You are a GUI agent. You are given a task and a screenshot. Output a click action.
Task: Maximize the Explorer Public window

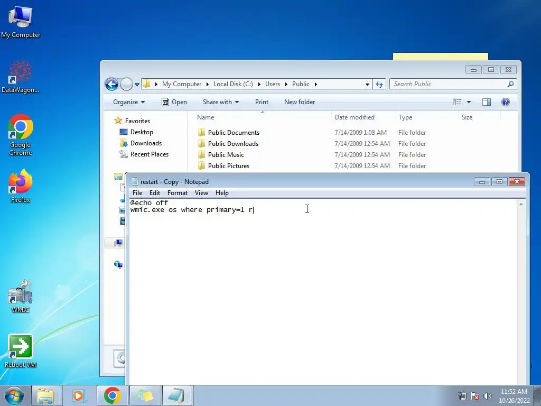pos(491,70)
